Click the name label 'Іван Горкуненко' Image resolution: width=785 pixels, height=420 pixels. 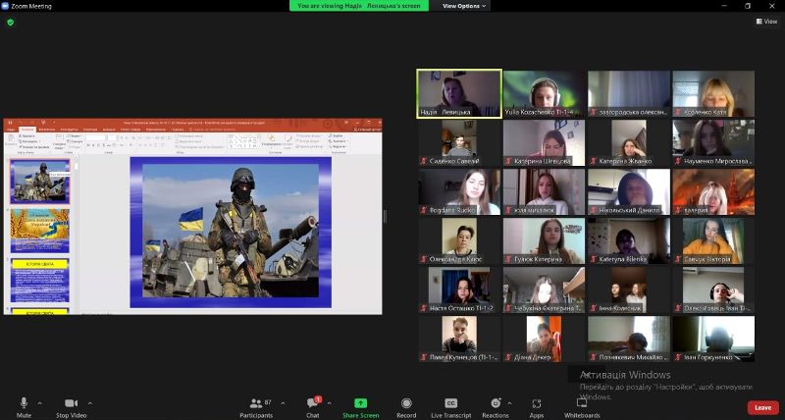707,357
